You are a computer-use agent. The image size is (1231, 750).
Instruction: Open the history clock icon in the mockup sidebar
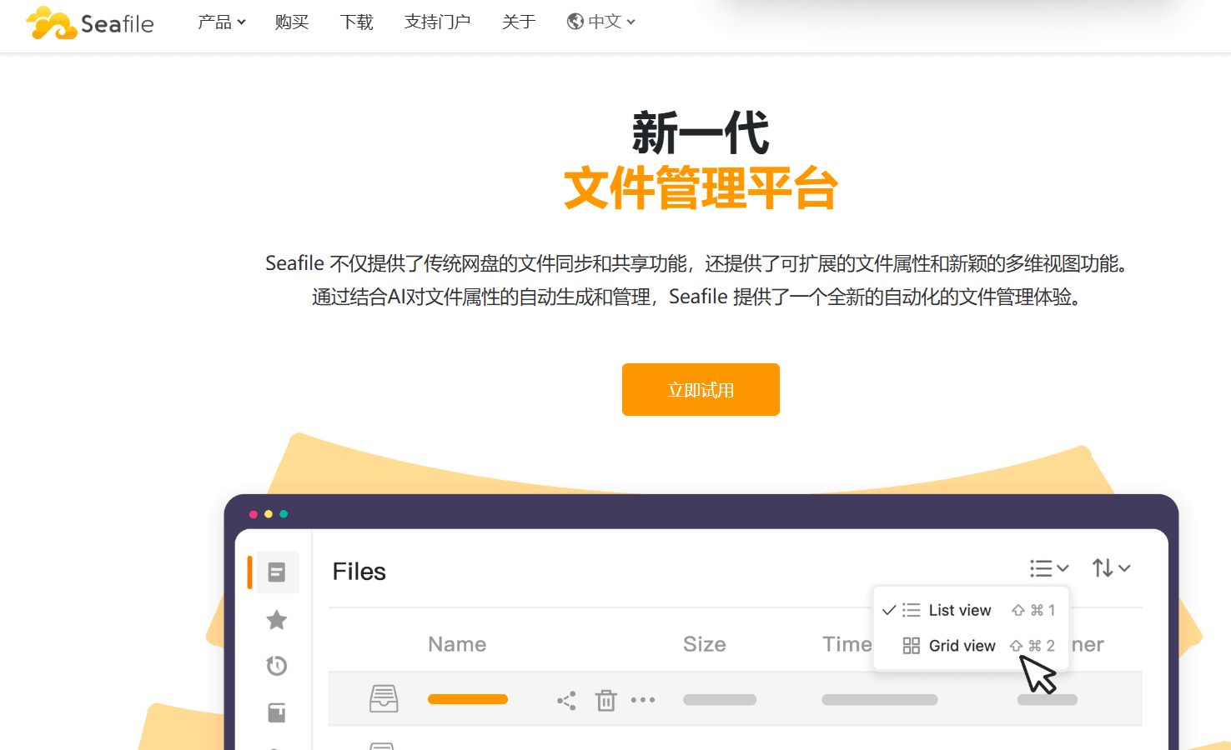[x=277, y=666]
